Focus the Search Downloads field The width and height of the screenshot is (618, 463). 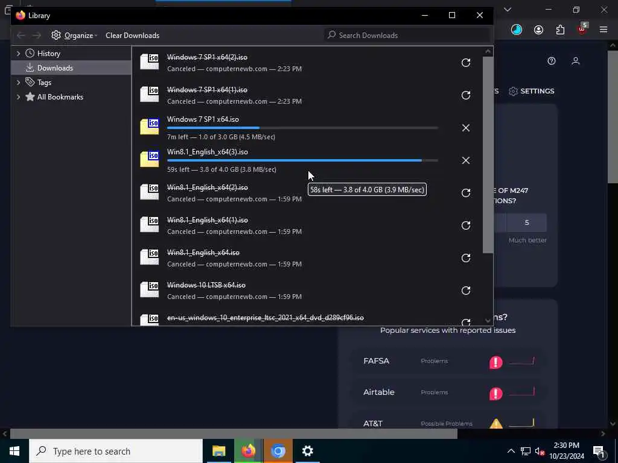pyautogui.click(x=407, y=36)
